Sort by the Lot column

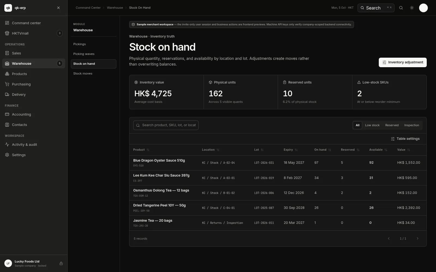pos(259,150)
